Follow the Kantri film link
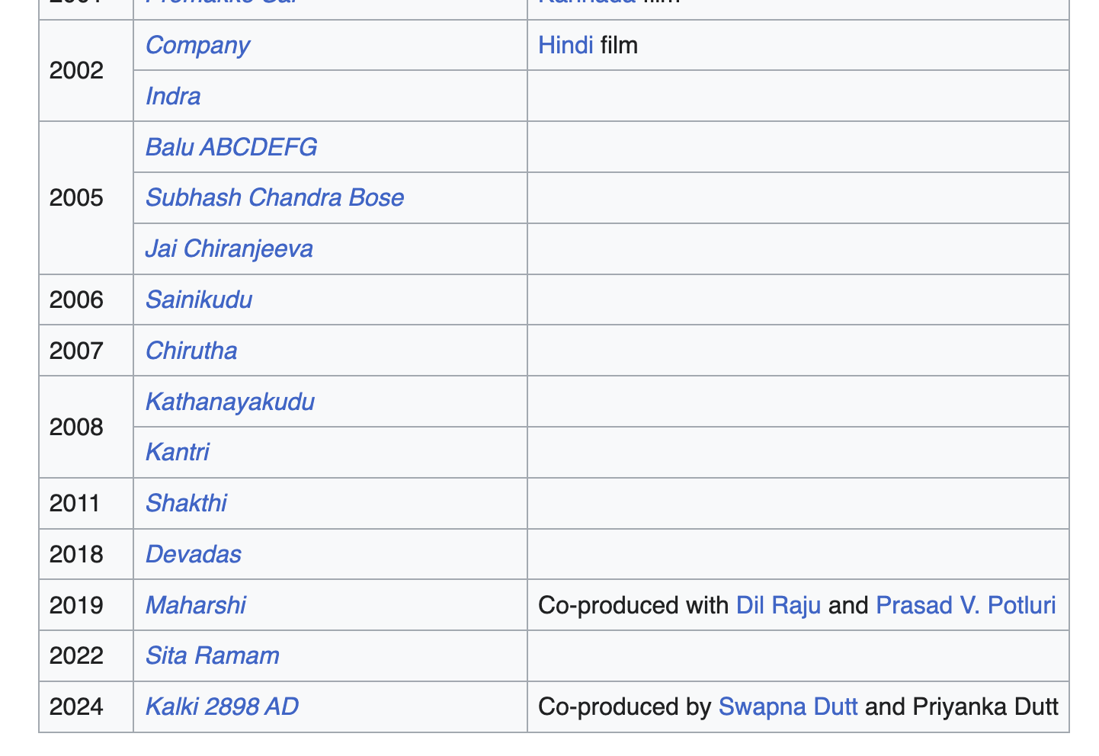The image size is (1099, 756). pos(177,453)
